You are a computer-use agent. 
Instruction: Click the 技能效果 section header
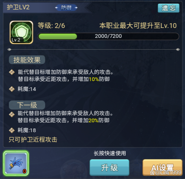pos(27,60)
